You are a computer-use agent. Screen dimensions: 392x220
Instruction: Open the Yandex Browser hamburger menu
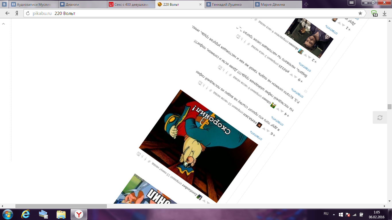point(352,2)
